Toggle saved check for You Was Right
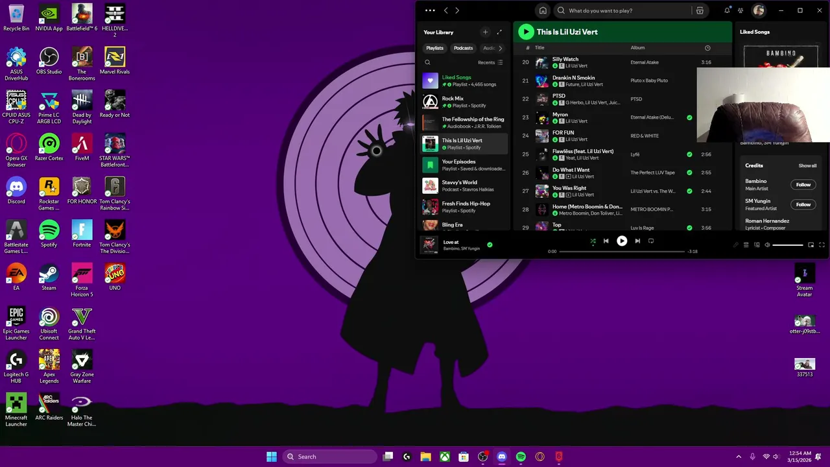830x467 pixels. 689,191
